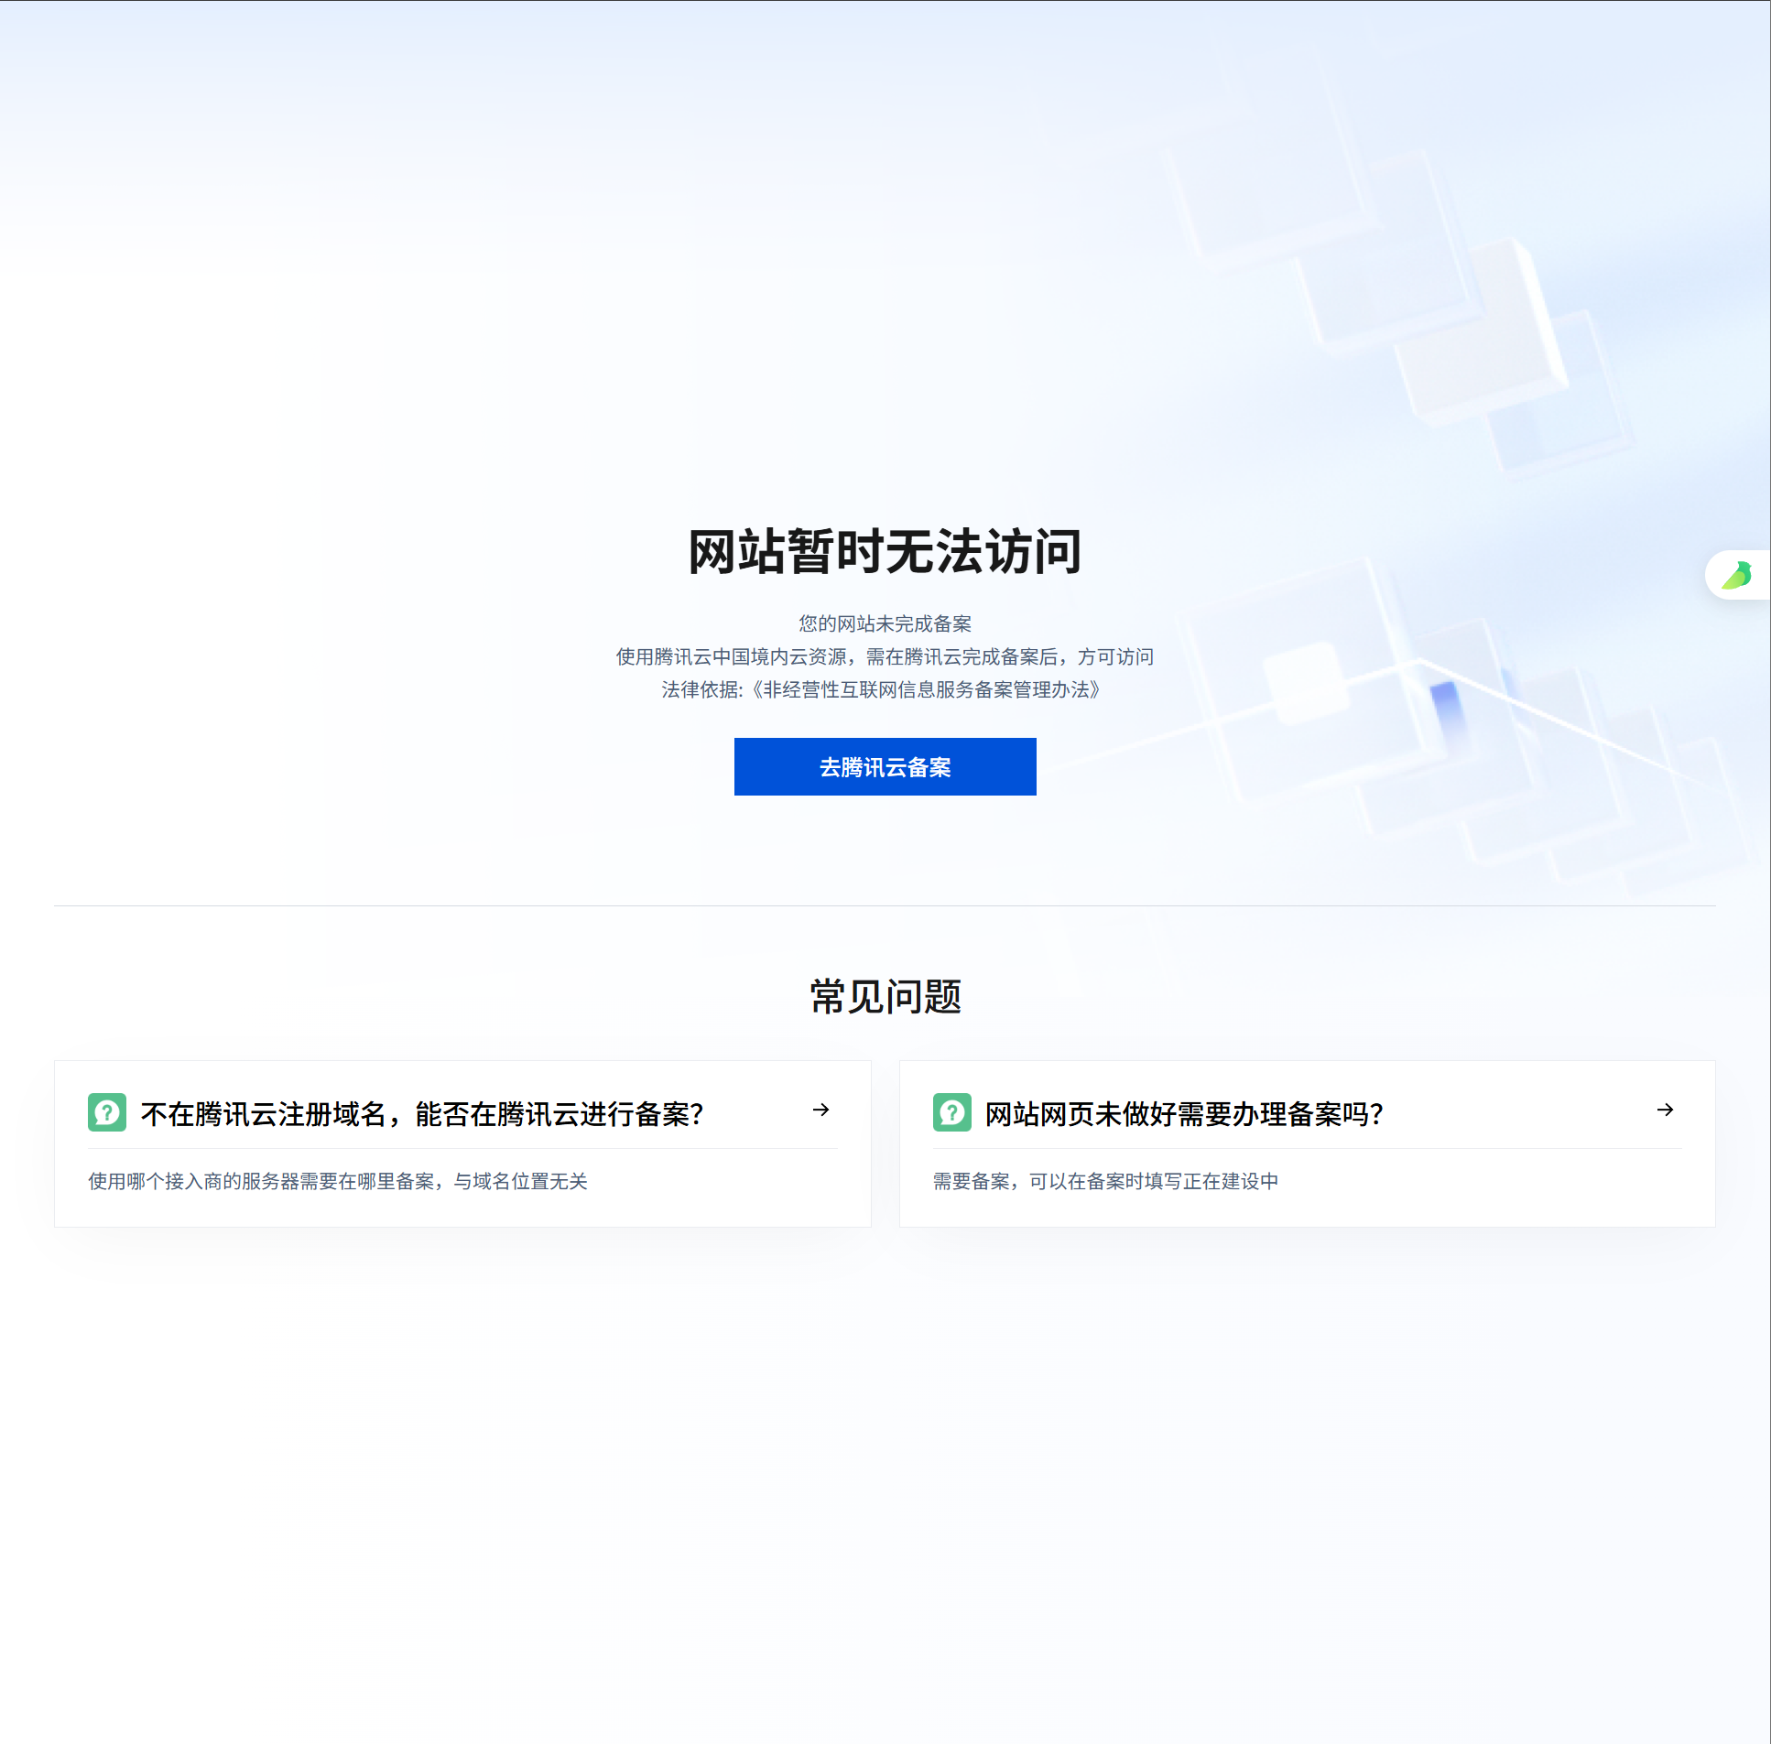
Task: Click green question icon on domain registration FAQ
Action: click(x=107, y=1112)
